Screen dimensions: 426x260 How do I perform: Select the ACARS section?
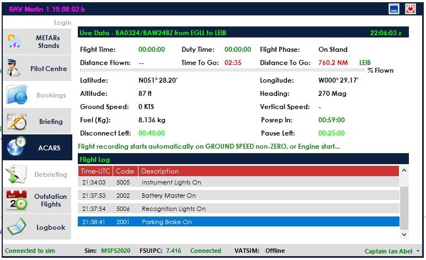pos(37,148)
